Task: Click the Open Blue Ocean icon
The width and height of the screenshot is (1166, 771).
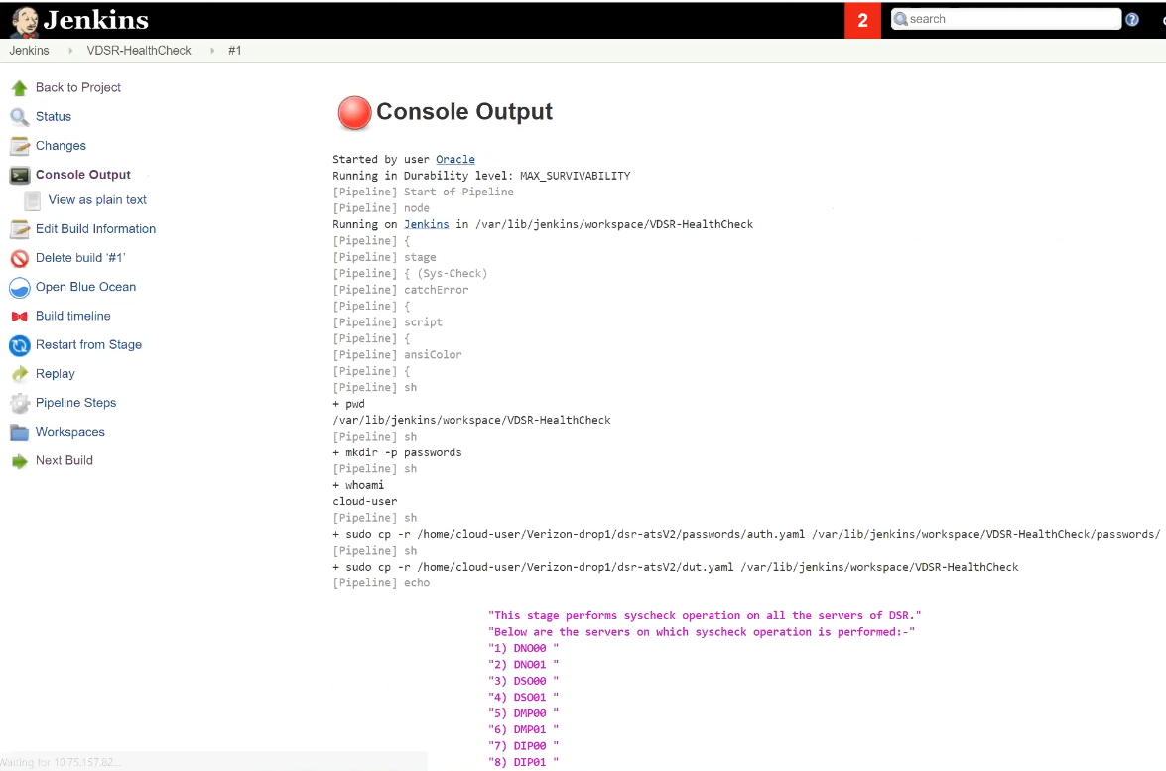Action: pos(19,288)
